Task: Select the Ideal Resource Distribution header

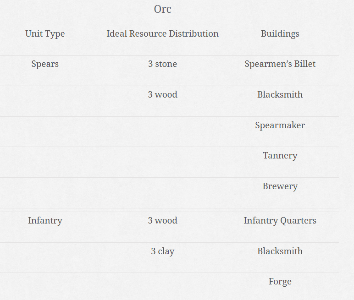Action: (x=162, y=33)
